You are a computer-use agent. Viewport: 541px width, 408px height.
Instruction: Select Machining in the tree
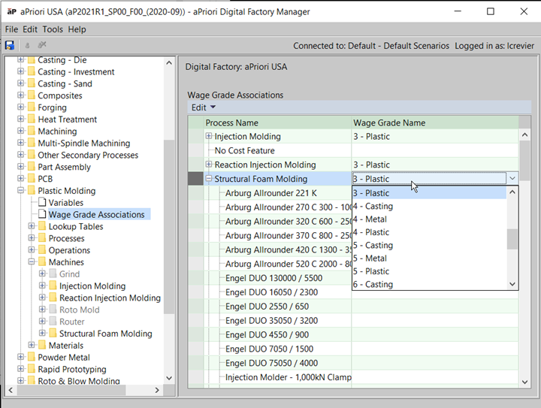[57, 131]
